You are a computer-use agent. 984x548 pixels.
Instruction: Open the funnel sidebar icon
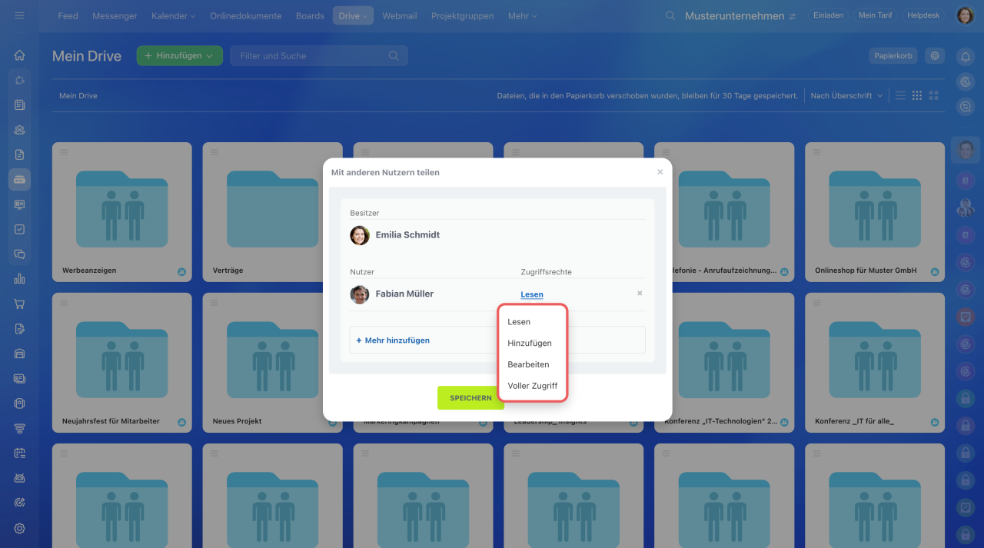point(19,428)
